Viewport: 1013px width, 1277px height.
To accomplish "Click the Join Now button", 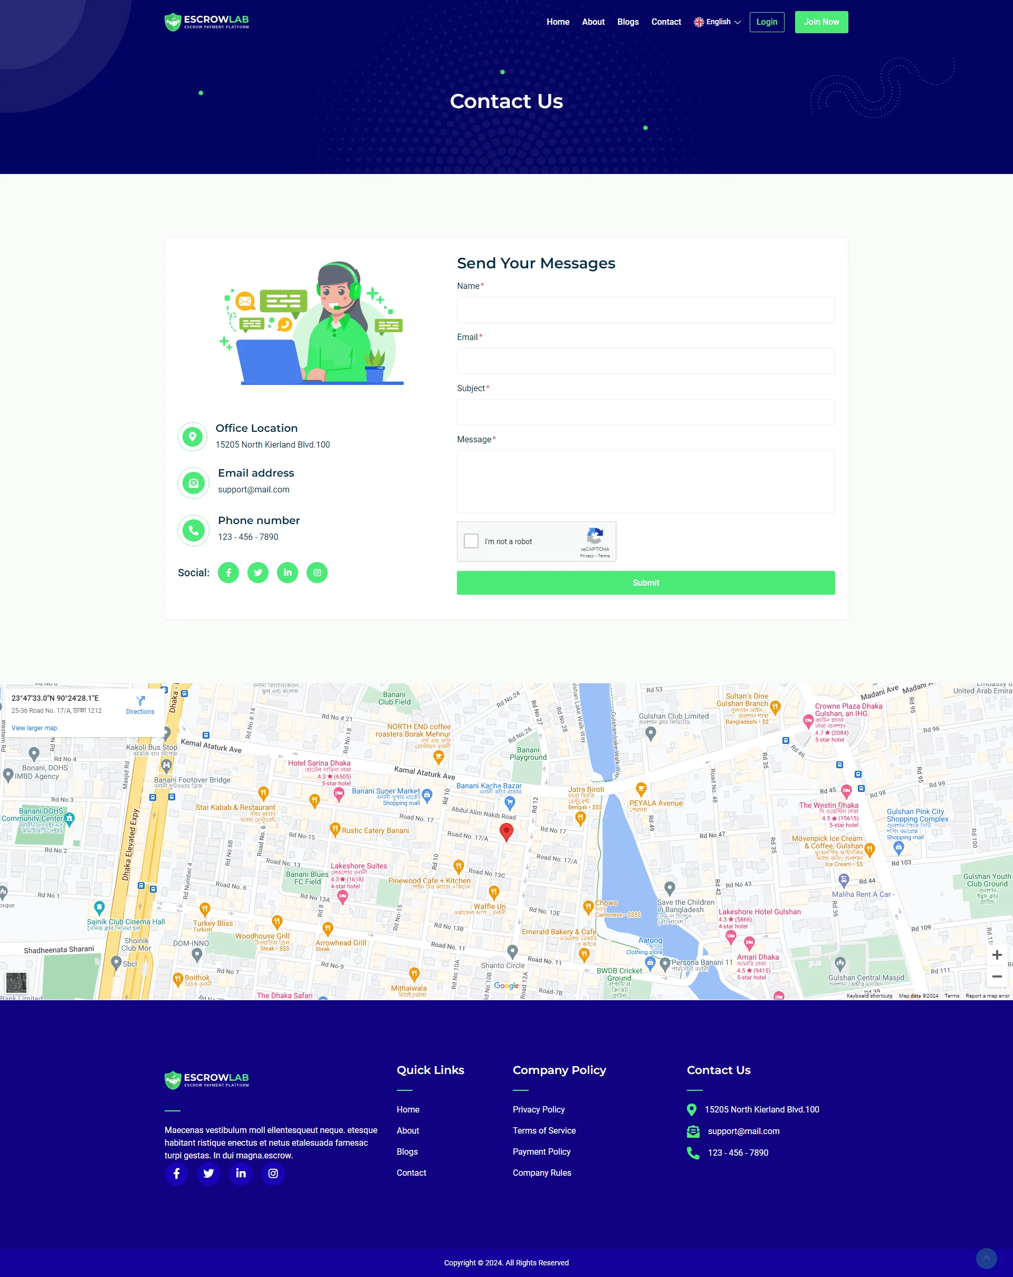I will click(x=821, y=22).
